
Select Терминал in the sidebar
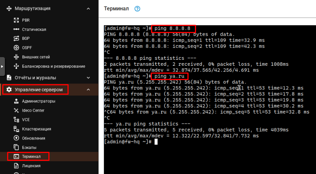(x=31, y=156)
